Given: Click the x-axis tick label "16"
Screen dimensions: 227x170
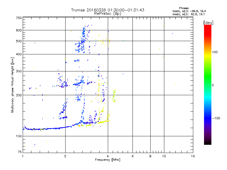Looking at the screenshot, I should (193, 156).
